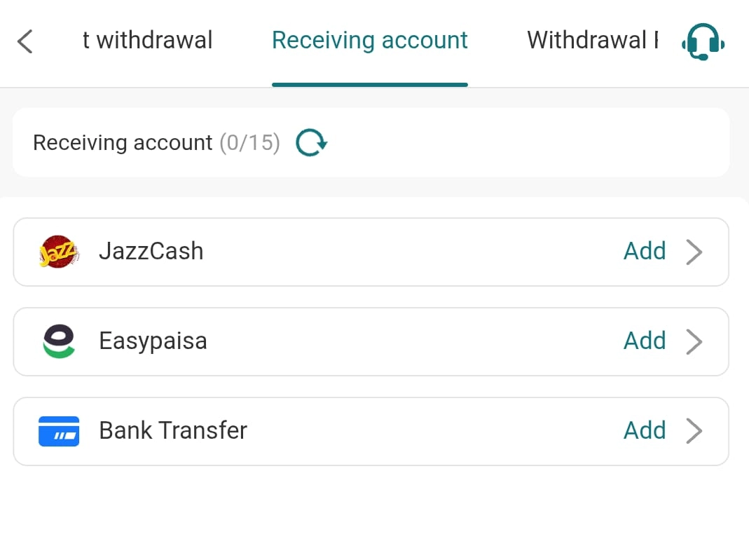Open customer support headset icon
The image size is (749, 546).
click(702, 42)
